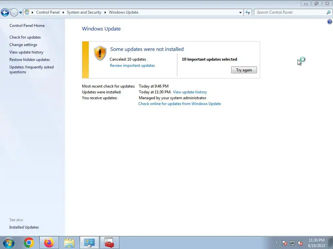Click the muted volume tray icon
This screenshot has height=249, width=333.
pyautogui.click(x=300, y=243)
